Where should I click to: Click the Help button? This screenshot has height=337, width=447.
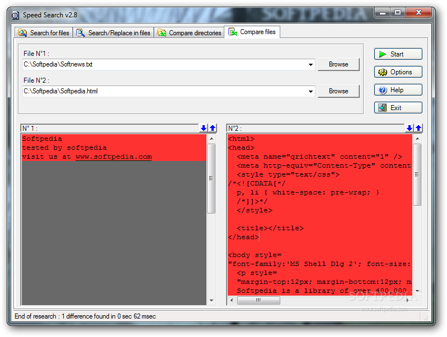(398, 90)
